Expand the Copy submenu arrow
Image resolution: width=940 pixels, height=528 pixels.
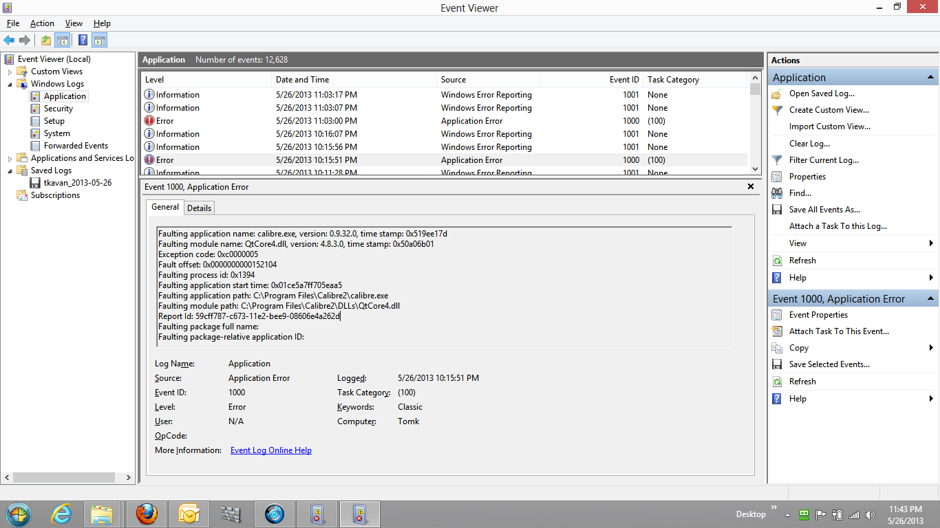click(x=931, y=348)
